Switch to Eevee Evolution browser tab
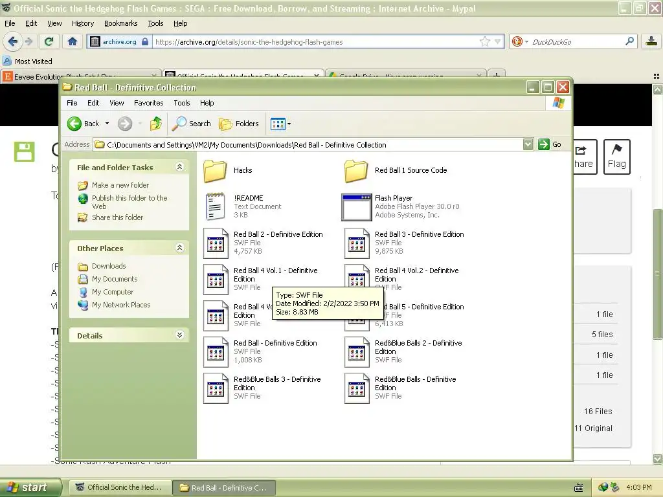 80,76
